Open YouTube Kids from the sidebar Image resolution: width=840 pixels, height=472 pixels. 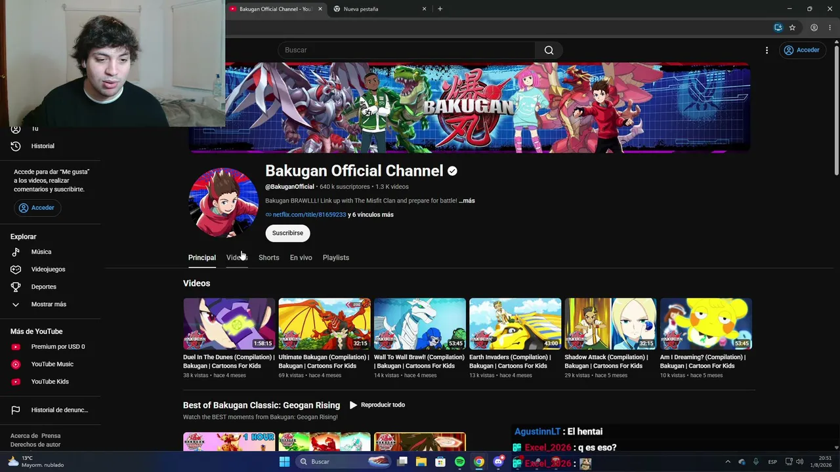tap(51, 382)
